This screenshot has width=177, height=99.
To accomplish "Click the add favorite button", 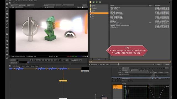I will click(x=91, y=59).
